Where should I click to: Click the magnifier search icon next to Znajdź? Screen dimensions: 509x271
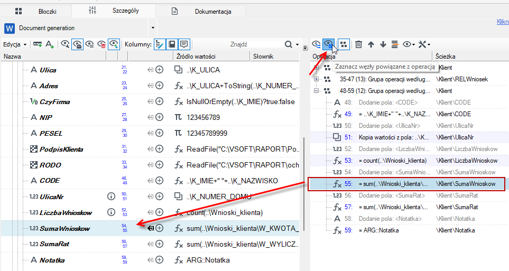tap(288, 44)
